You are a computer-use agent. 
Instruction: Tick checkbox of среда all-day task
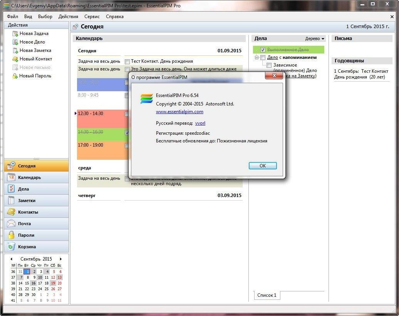[127, 179]
